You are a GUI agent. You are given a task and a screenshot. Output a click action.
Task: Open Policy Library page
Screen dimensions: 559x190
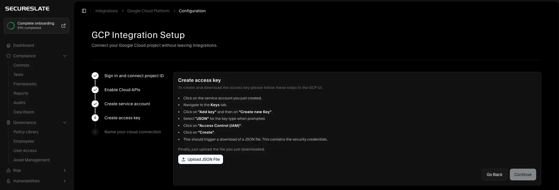[x=26, y=132]
